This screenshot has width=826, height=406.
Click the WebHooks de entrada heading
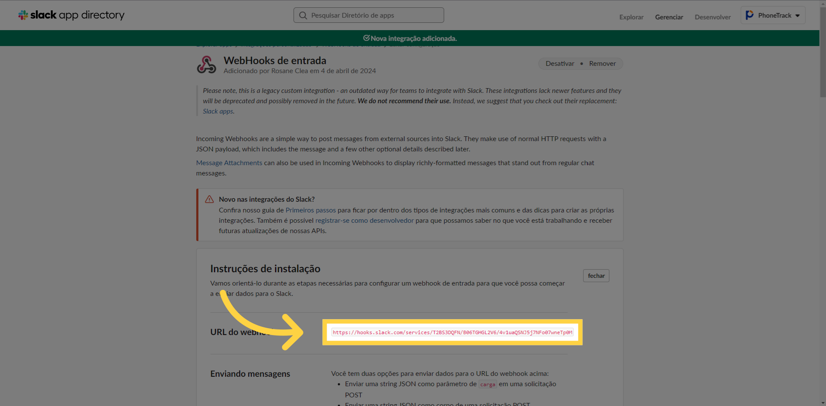(x=275, y=61)
